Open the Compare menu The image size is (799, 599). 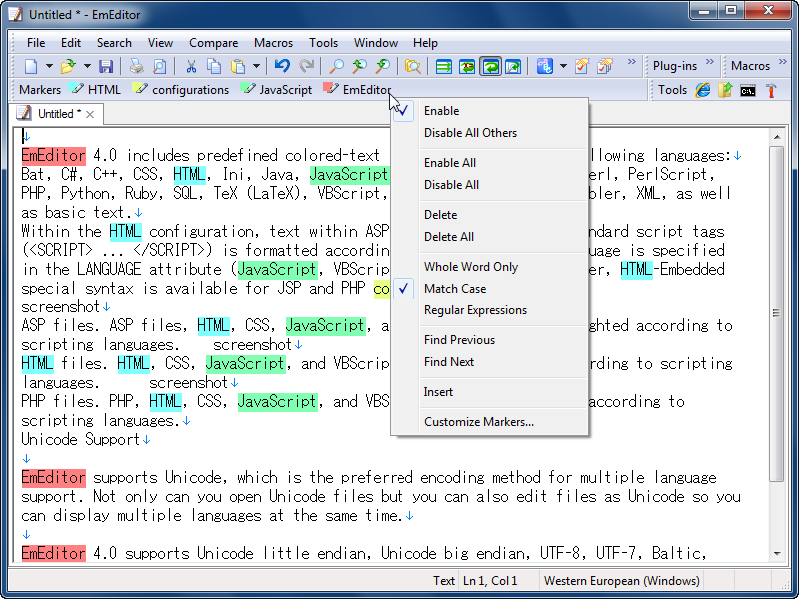click(x=213, y=43)
